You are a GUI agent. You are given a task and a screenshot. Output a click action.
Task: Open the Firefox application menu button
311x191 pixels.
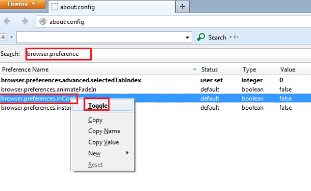point(22,4)
